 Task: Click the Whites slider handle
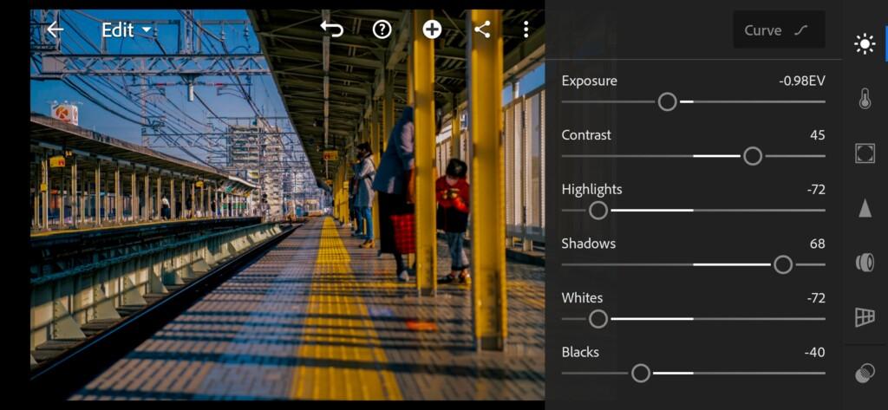[x=598, y=319]
